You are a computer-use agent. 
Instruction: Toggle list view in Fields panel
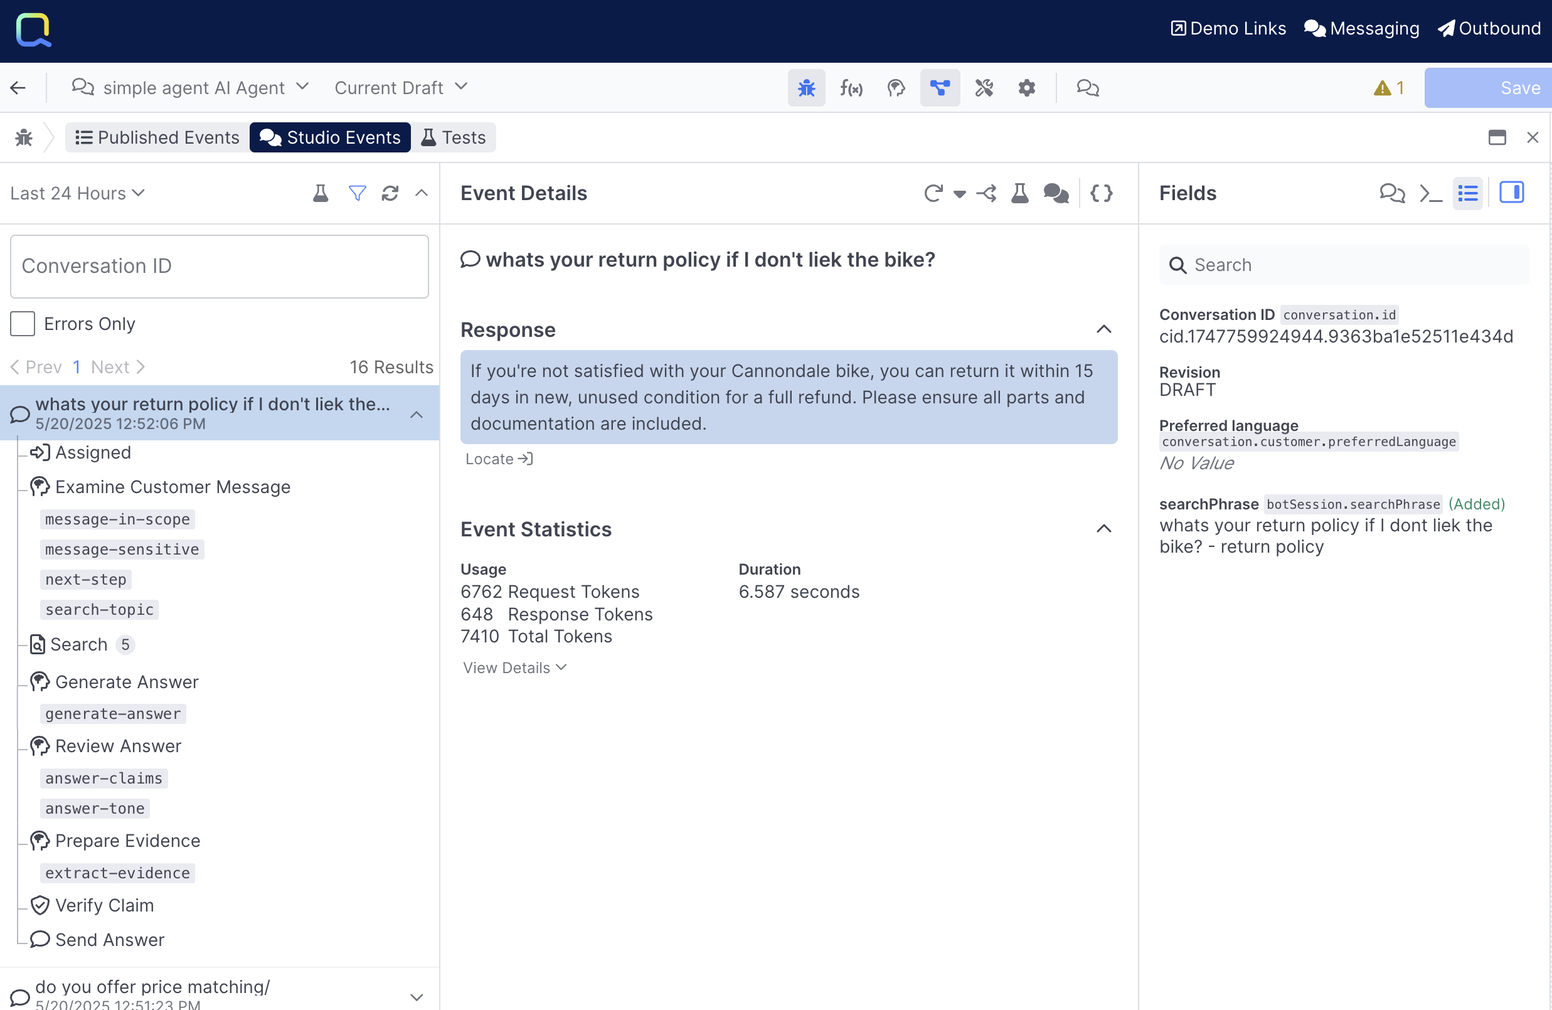coord(1467,193)
